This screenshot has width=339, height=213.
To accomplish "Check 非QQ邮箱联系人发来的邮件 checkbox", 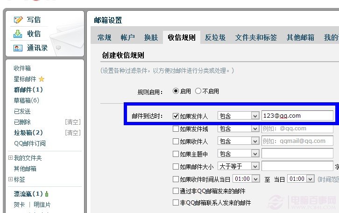I will 176,203.
